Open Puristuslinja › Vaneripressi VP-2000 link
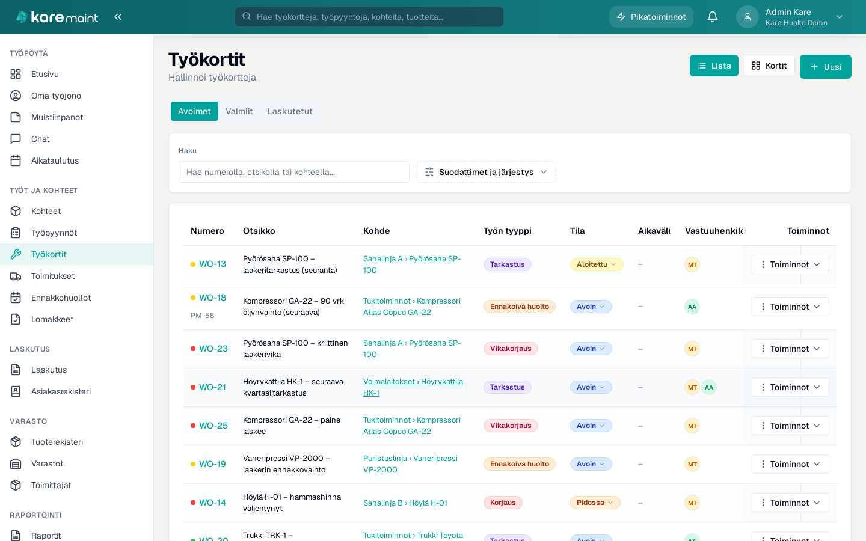Viewport: 866px width, 541px height. click(x=410, y=464)
